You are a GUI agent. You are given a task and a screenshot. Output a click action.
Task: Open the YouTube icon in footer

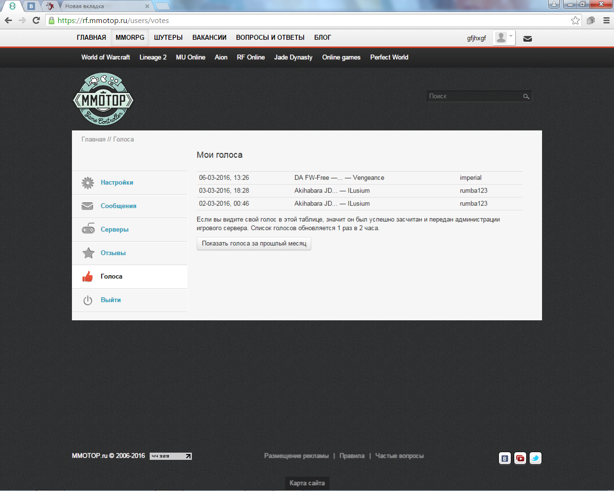click(x=520, y=458)
